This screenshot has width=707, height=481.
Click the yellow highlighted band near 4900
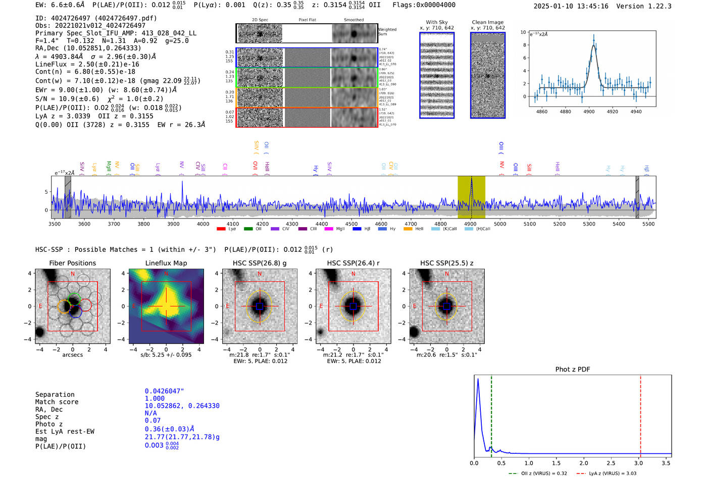[x=471, y=197]
